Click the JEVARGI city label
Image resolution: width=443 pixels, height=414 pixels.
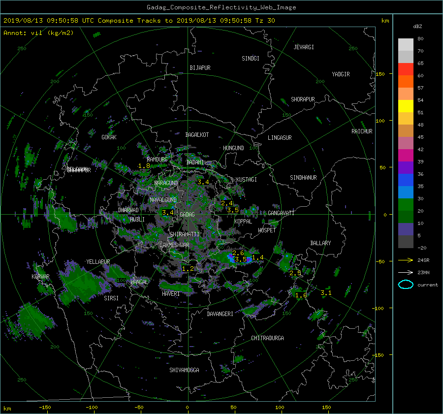point(304,47)
